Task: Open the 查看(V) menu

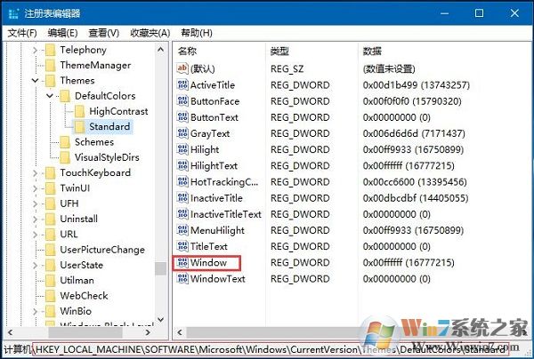Action: click(103, 33)
